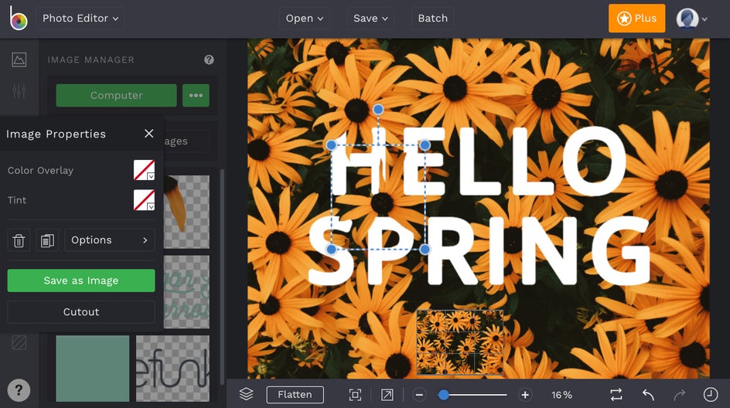Click the orange Plus upgrade button
The height and width of the screenshot is (408, 730).
[636, 18]
